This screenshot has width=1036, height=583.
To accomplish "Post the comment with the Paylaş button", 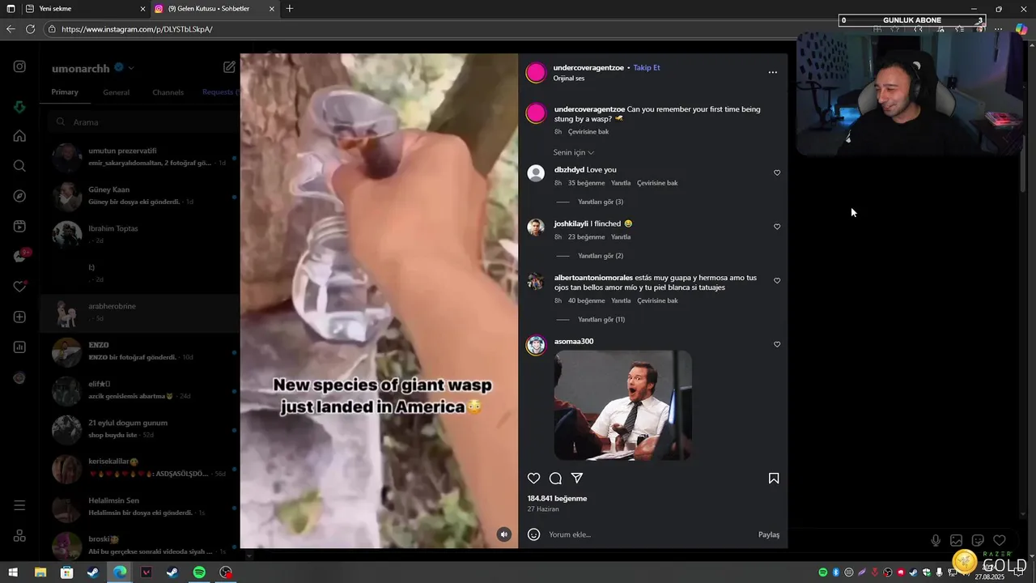I will point(769,534).
